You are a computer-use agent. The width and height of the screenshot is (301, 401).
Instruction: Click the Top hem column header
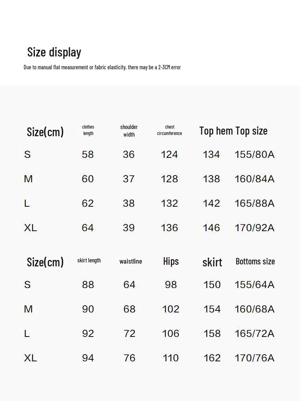(x=216, y=131)
